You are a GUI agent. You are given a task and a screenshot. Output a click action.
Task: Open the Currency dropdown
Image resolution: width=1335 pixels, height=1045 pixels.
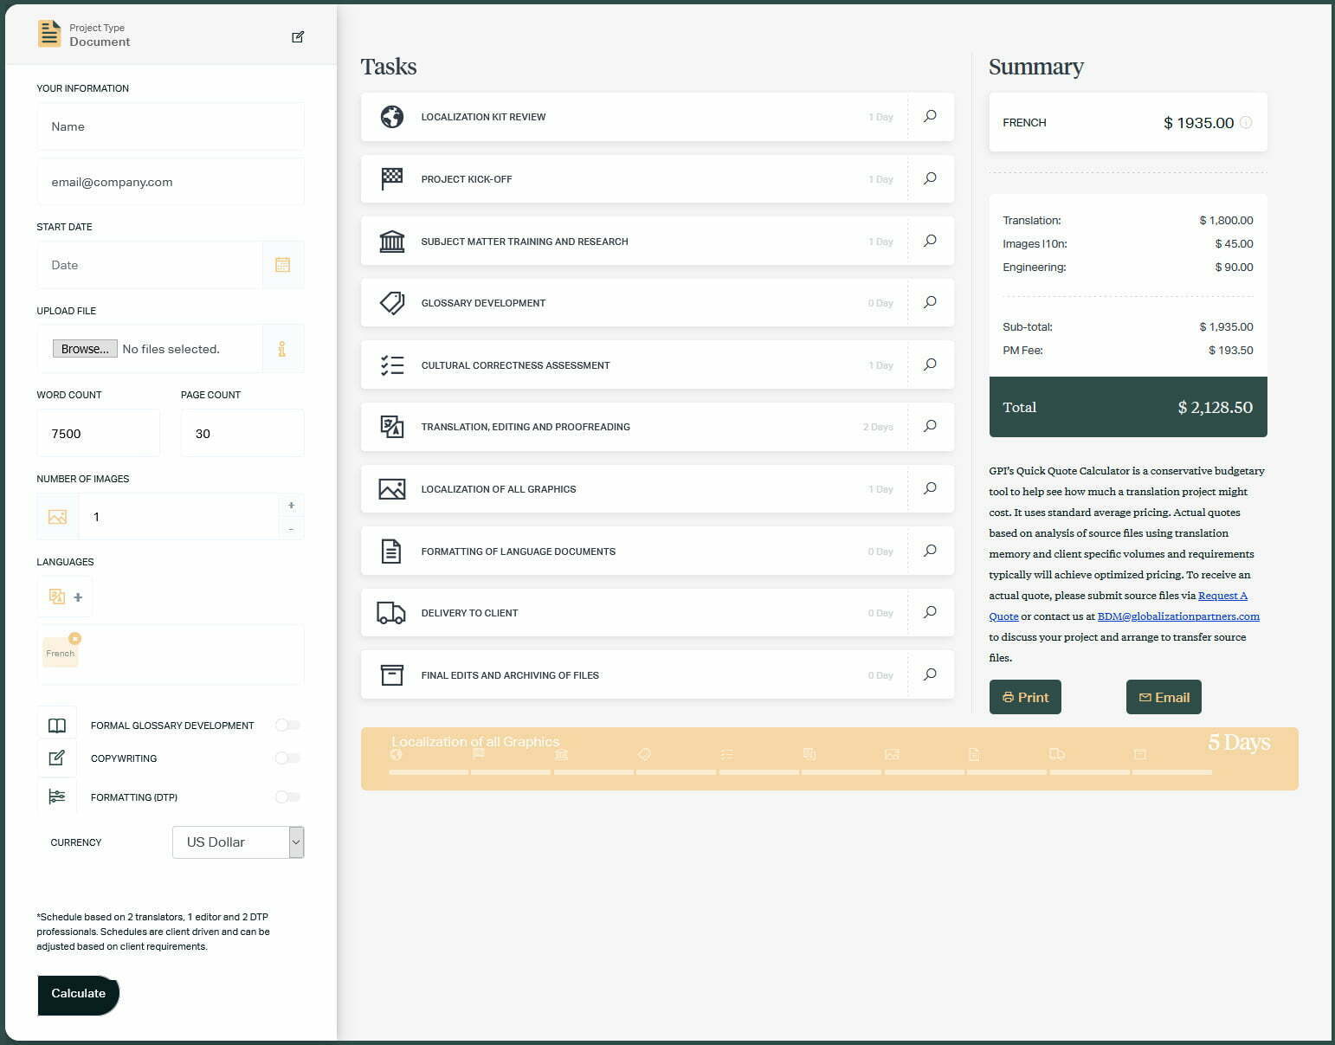(238, 842)
